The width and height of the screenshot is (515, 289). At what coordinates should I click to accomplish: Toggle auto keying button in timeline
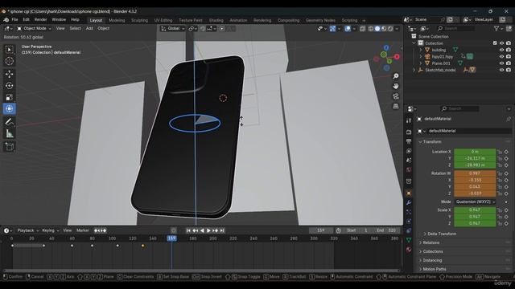point(174,230)
